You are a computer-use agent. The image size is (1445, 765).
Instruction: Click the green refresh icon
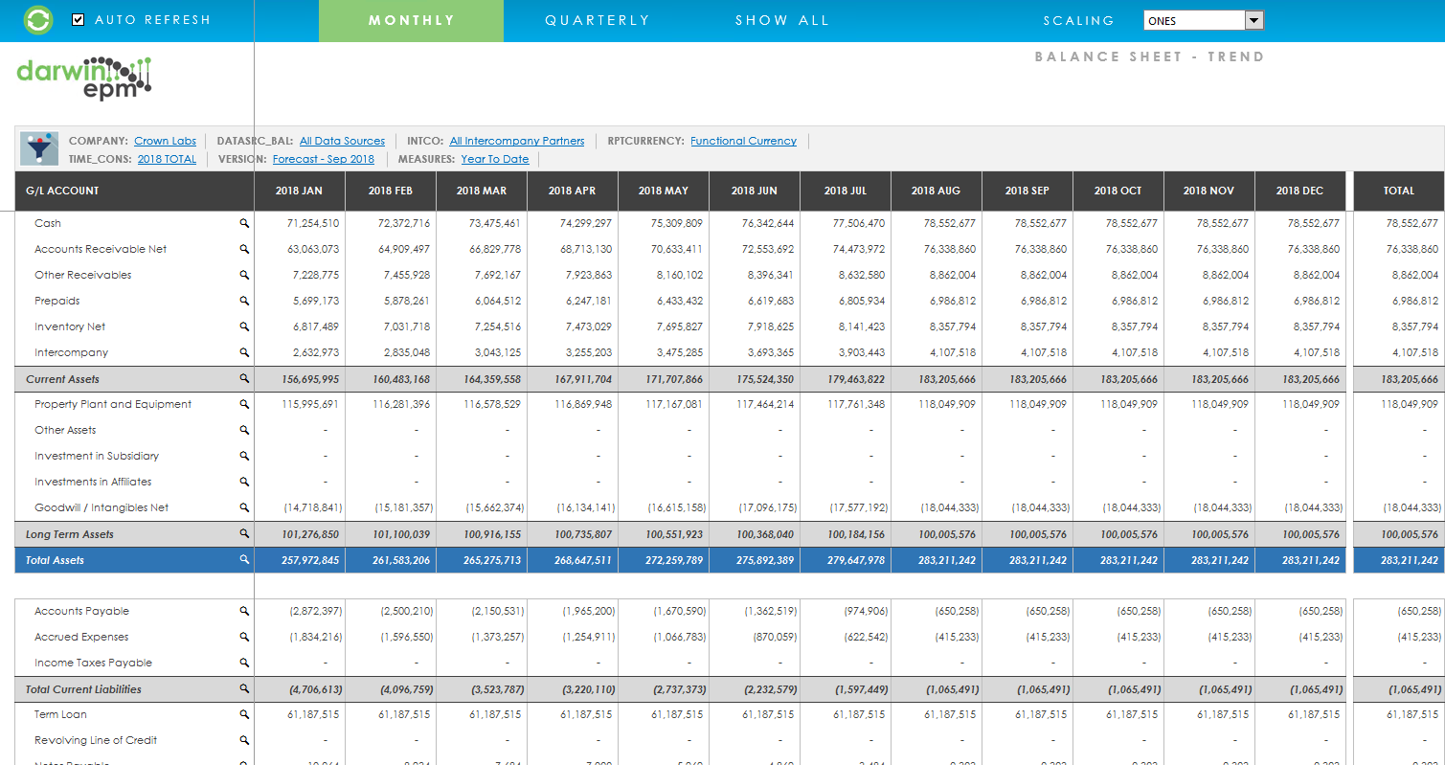(x=38, y=20)
